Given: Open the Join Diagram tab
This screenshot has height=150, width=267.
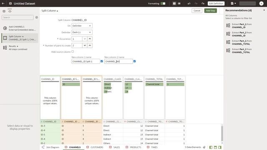Looking at the screenshot, I should (51, 147).
